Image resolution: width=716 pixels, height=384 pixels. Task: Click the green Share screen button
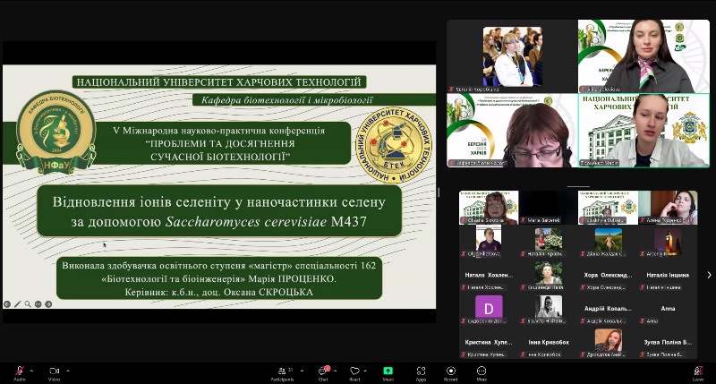pos(388,372)
